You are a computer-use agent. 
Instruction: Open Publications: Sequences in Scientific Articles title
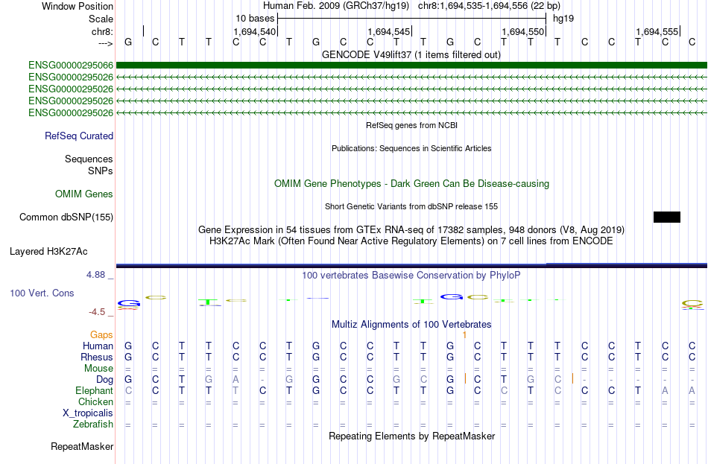pos(411,148)
